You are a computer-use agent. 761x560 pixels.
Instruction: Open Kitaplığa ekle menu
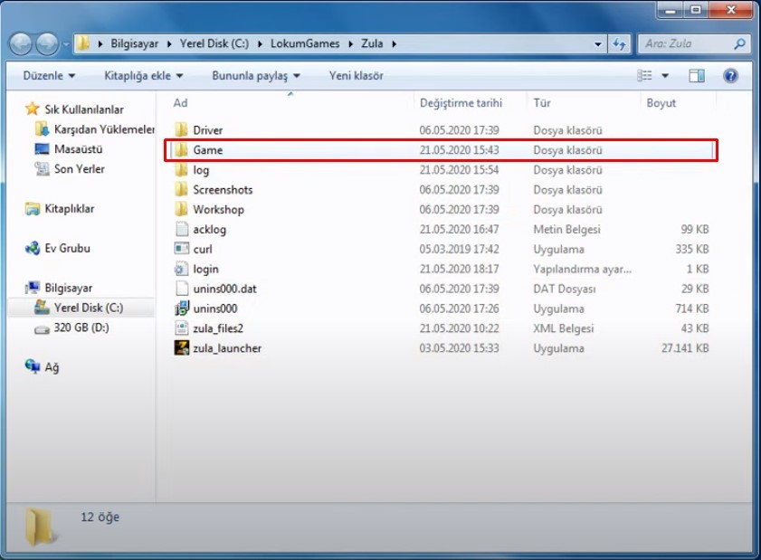pyautogui.click(x=144, y=76)
